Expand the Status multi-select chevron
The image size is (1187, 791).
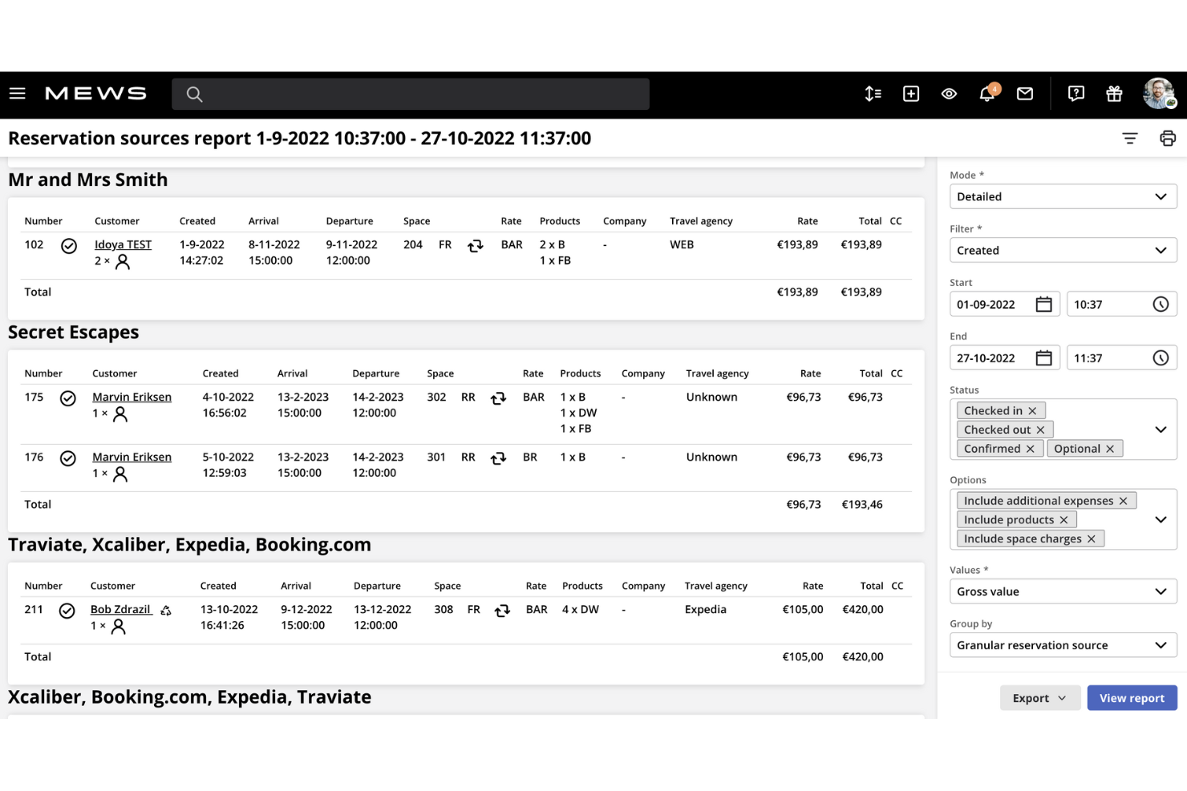(1161, 430)
